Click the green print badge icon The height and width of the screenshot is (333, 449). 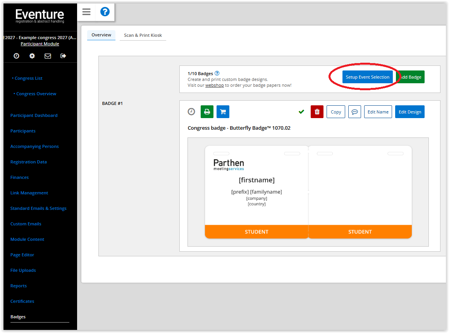207,112
